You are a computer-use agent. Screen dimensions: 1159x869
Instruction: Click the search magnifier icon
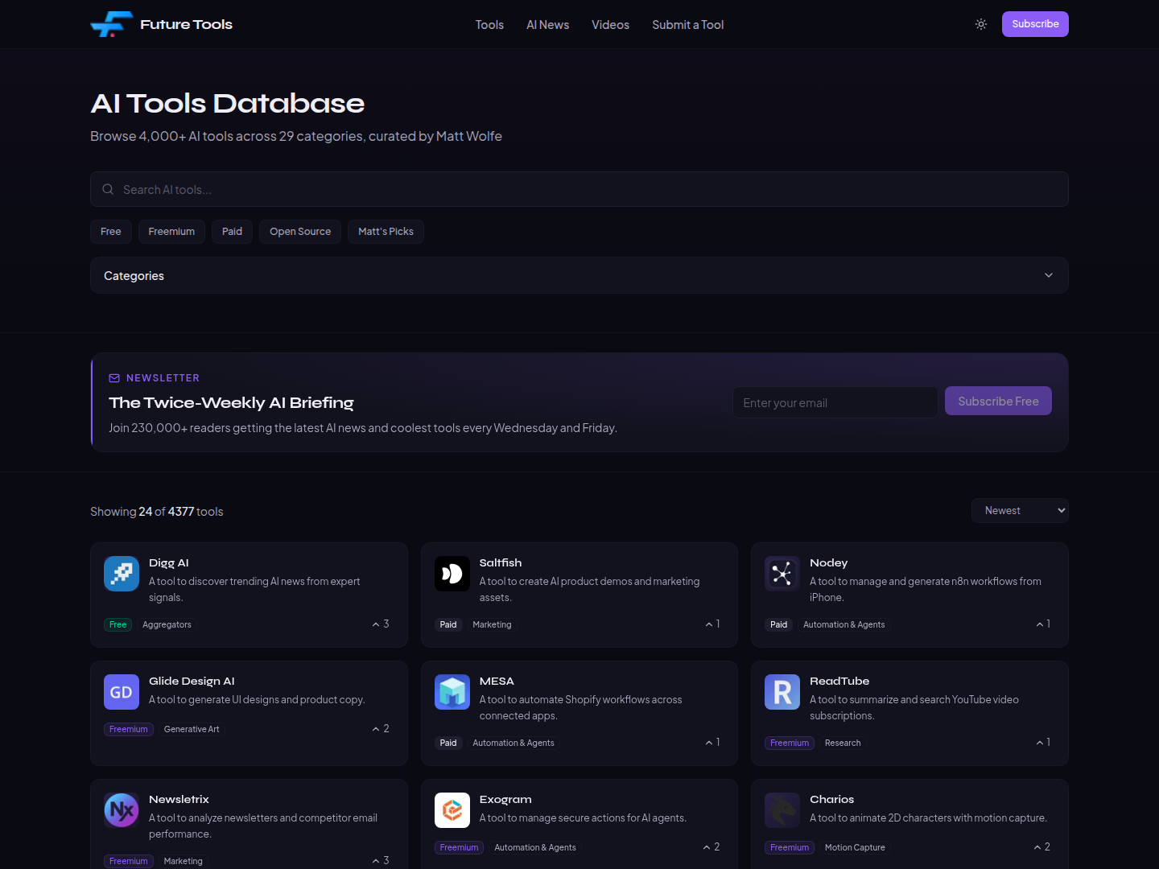pos(108,189)
